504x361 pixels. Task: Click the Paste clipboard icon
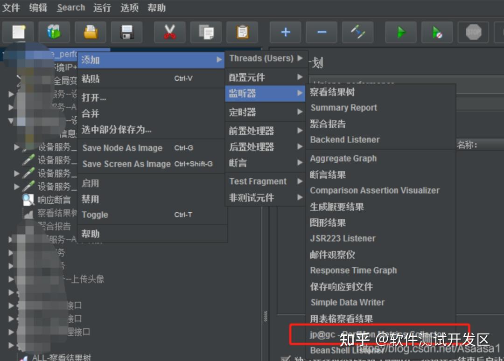242,32
